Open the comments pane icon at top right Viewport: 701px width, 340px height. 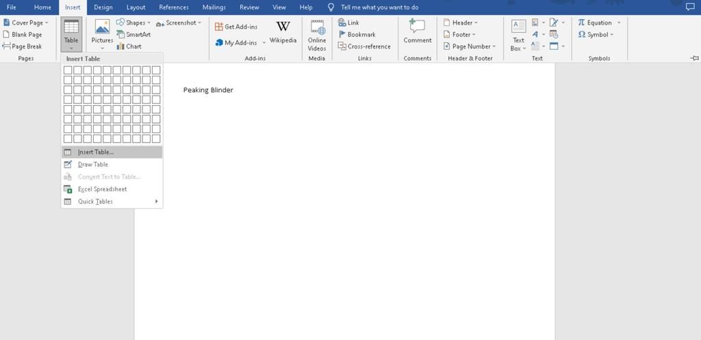[x=690, y=7]
